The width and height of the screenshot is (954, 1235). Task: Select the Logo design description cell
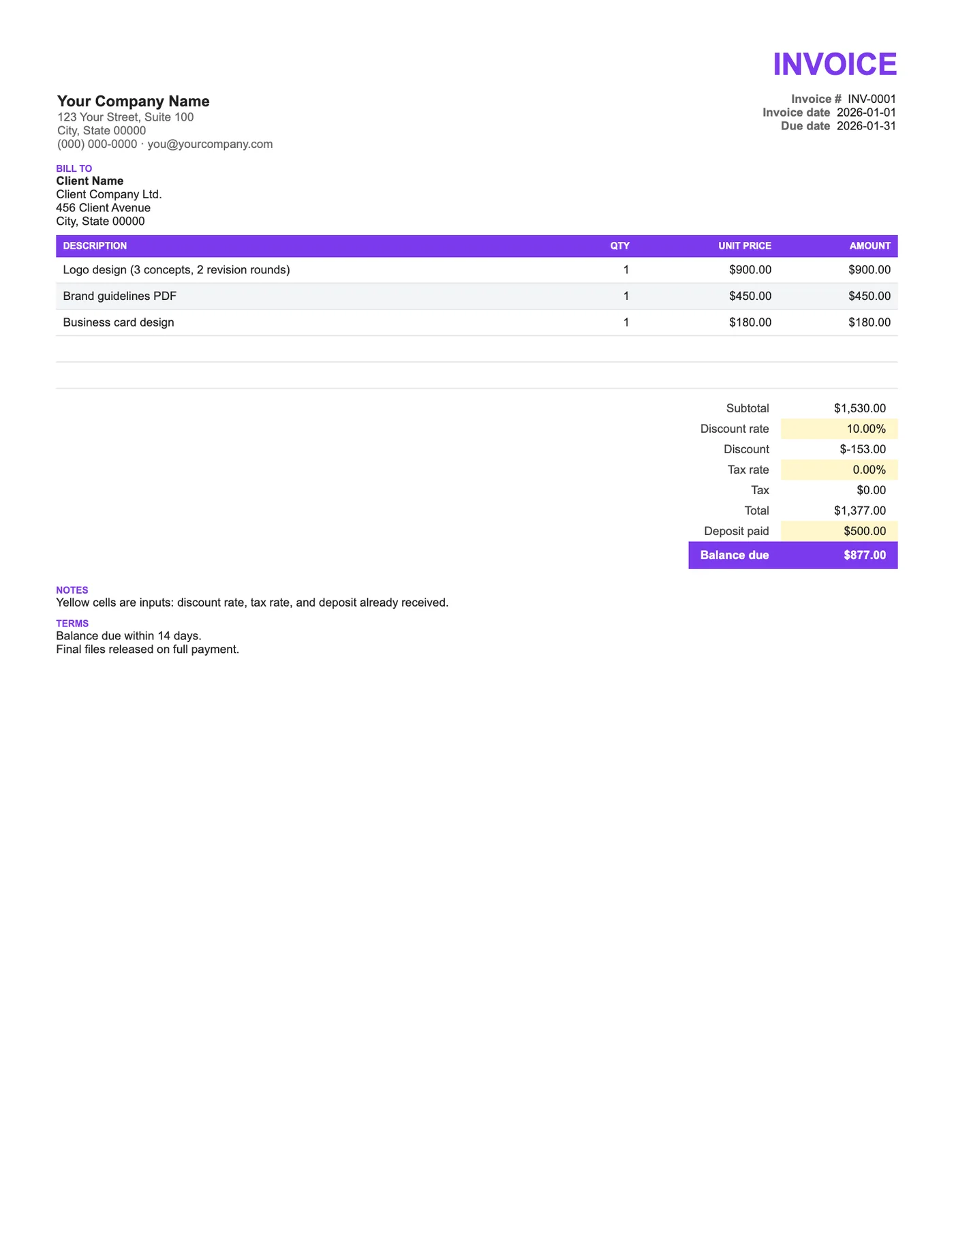[176, 270]
